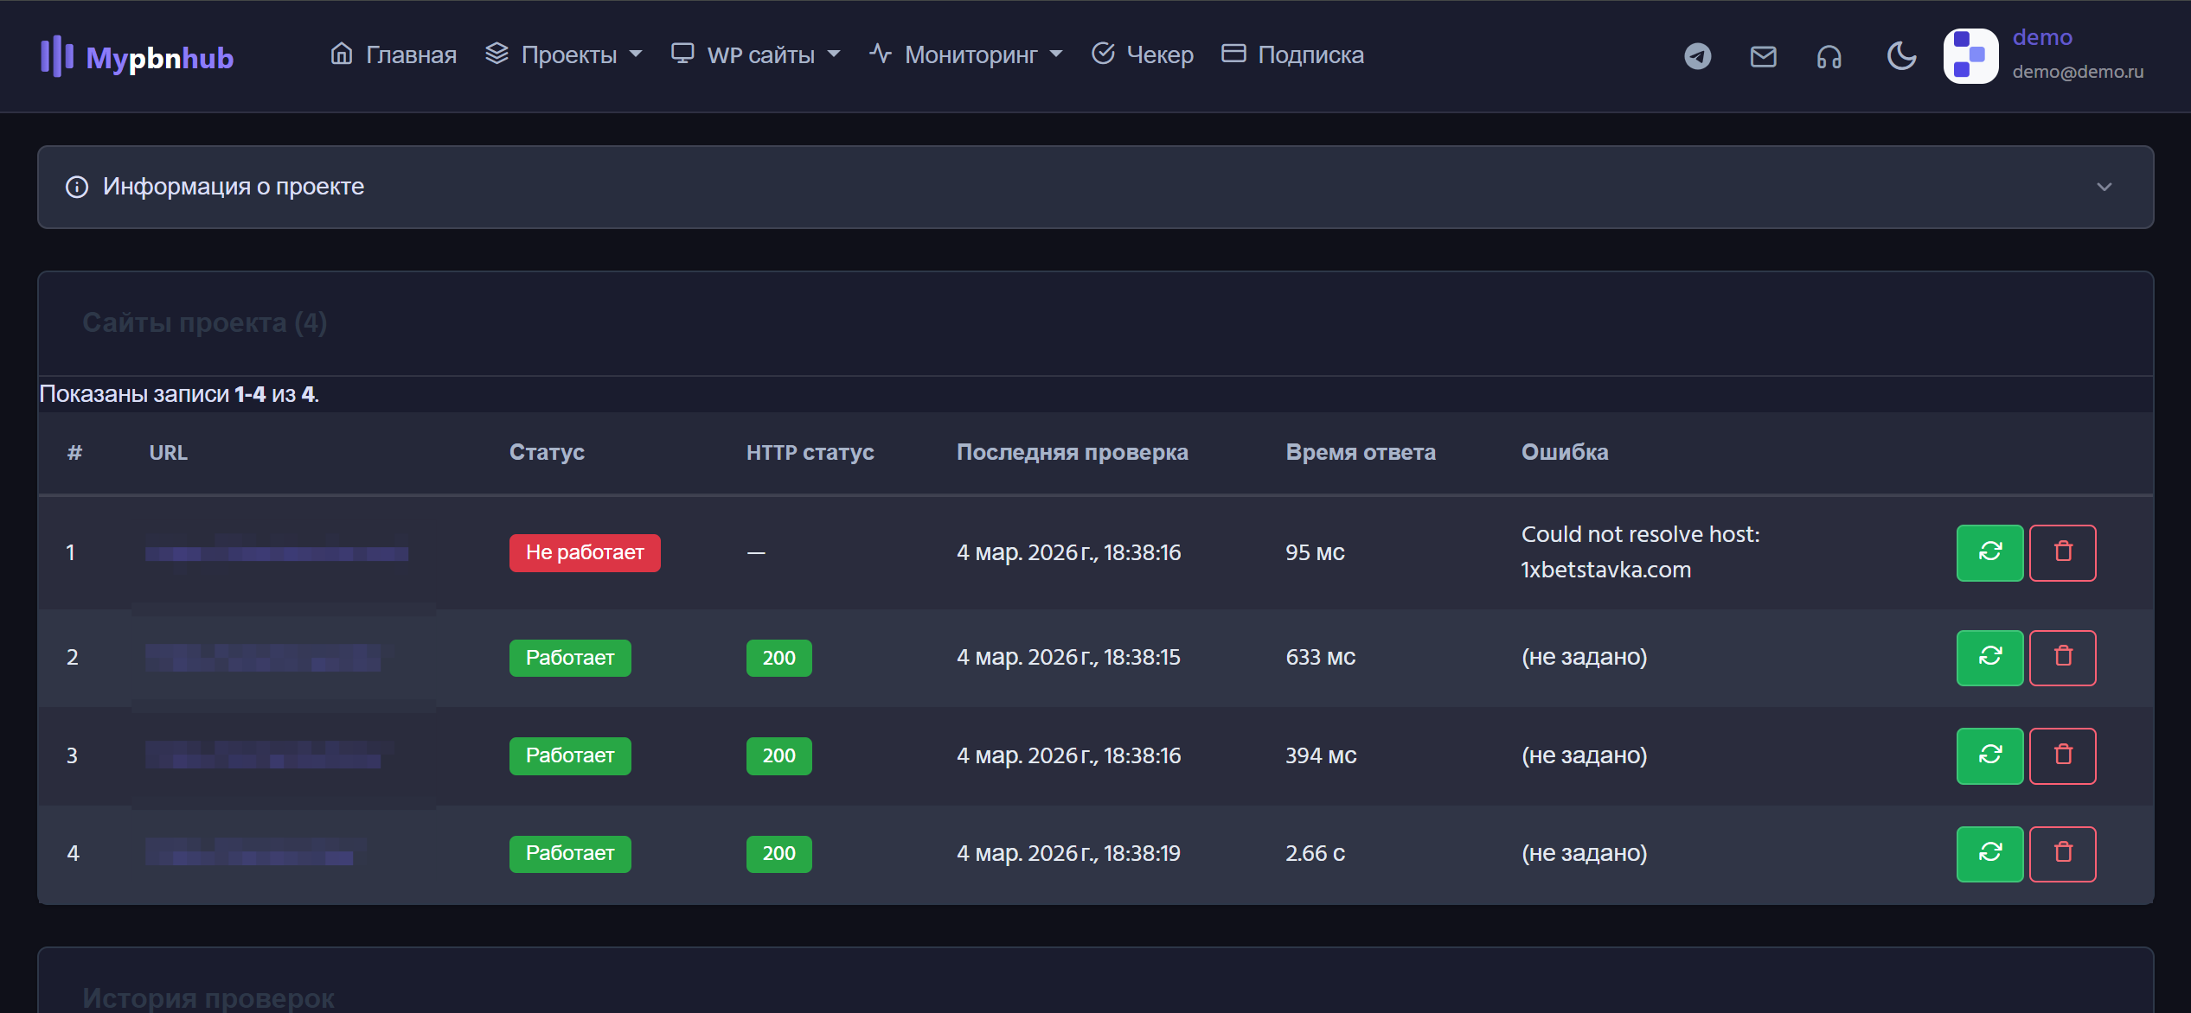Click blurred URL in row 2

click(x=263, y=658)
